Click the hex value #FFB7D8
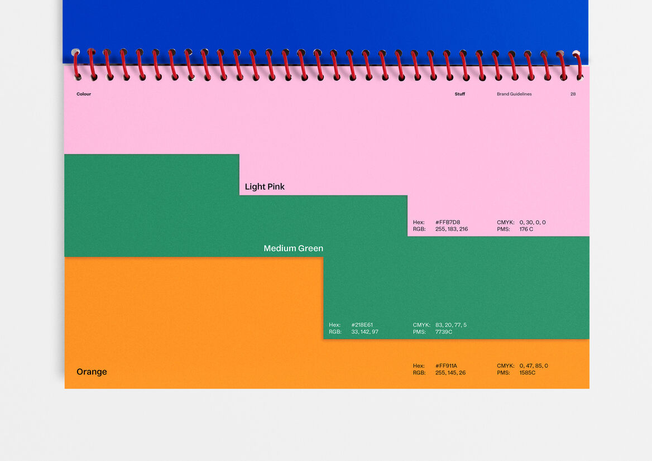 448,222
